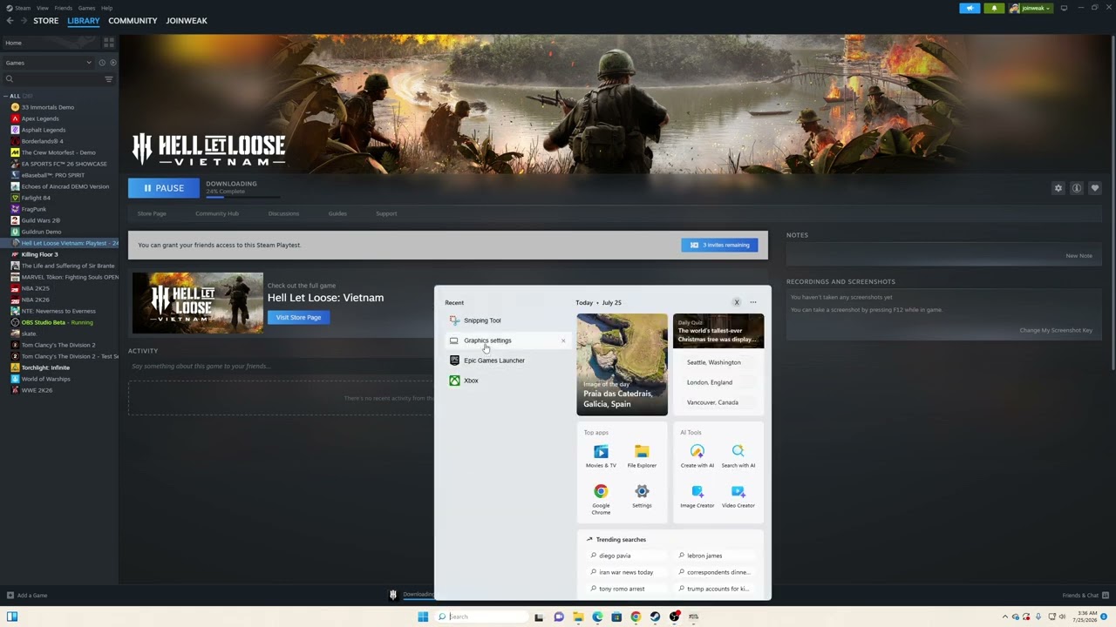Screen dimensions: 1116x627
Task: Open the game's Discussions link
Action: (283, 213)
